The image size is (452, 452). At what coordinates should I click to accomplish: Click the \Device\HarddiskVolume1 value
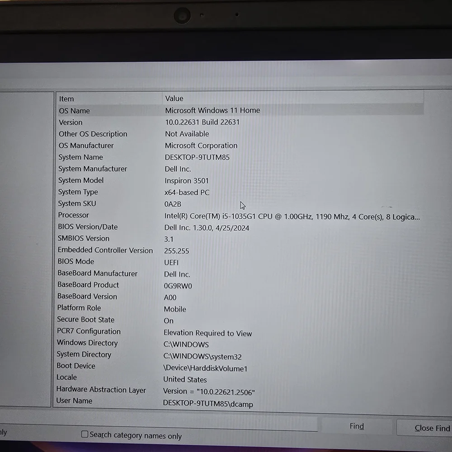205,368
